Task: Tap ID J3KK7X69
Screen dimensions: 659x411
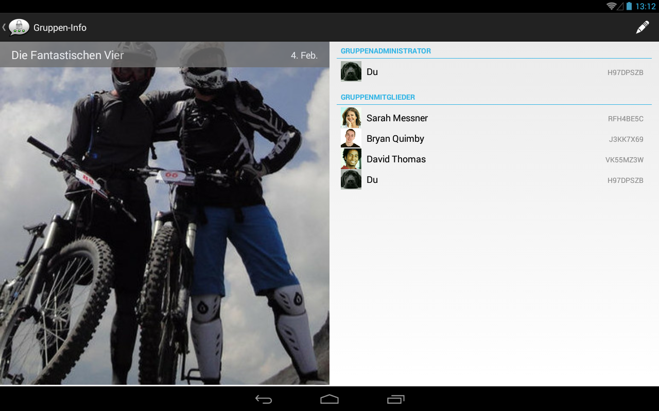Action: tap(626, 139)
